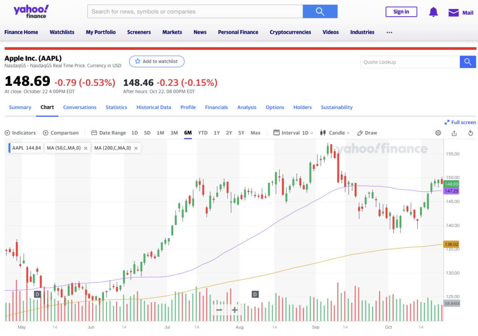Click the August dividend D marker

[255, 294]
